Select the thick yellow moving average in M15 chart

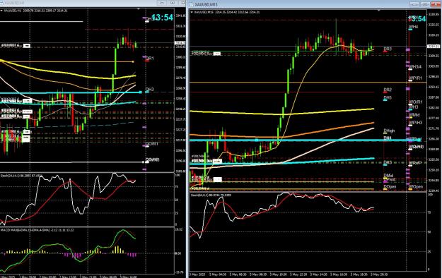click(282, 114)
